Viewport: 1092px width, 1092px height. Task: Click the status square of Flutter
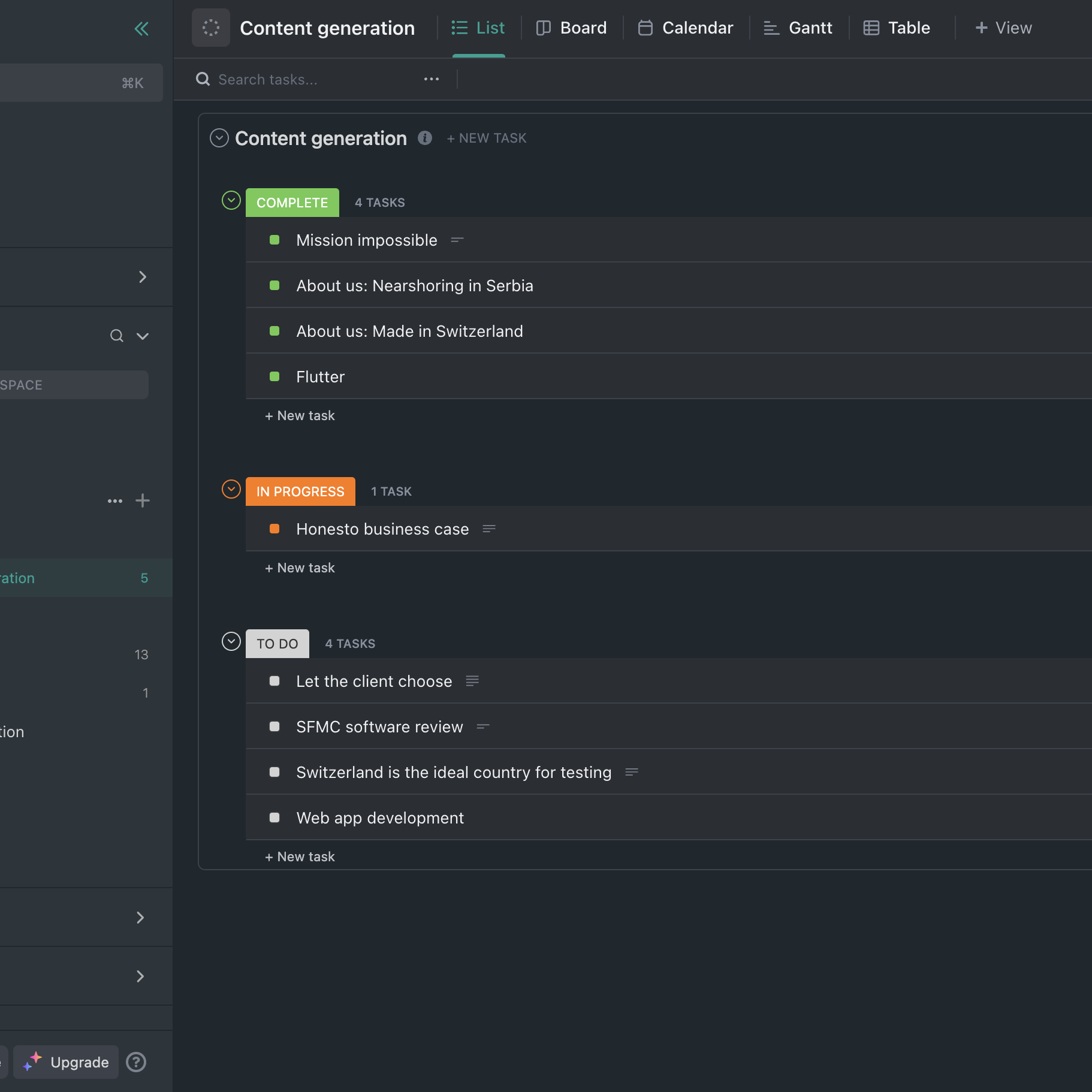274,376
